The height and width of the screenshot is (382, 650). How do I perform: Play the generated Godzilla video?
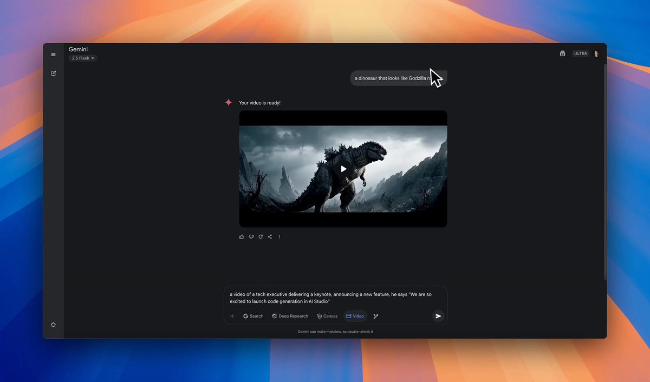tap(343, 169)
